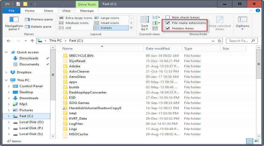Toggle the Hidden items checkbox
This screenshot has width=264, height=146.
tap(168, 28)
